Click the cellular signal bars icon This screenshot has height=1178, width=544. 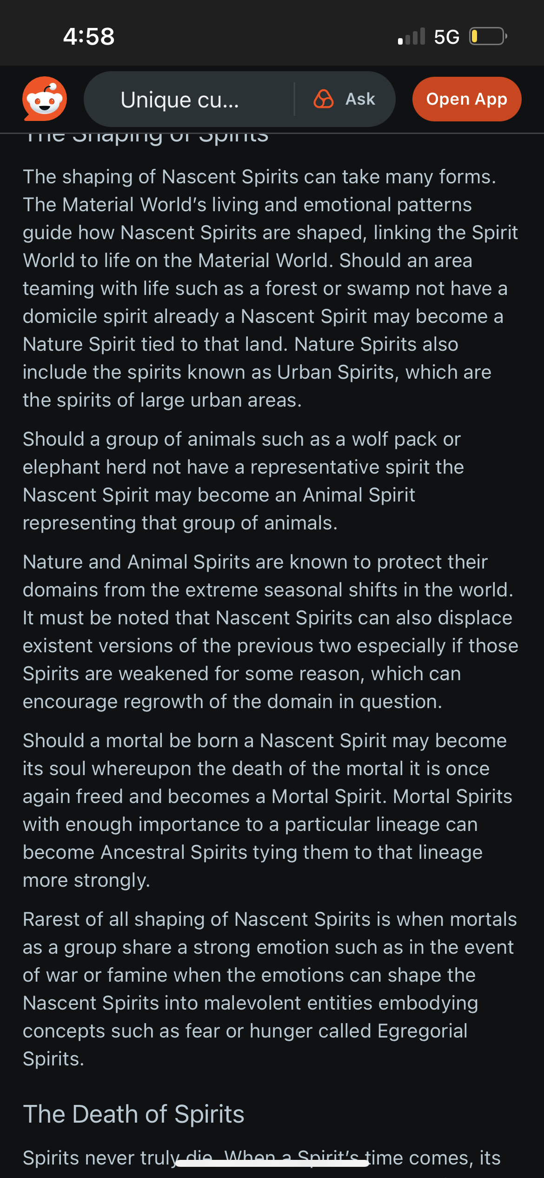coord(411,37)
